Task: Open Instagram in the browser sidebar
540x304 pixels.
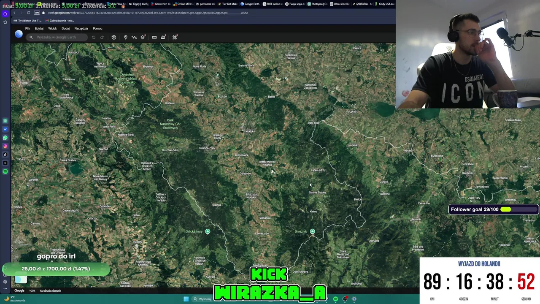Action: point(5,146)
